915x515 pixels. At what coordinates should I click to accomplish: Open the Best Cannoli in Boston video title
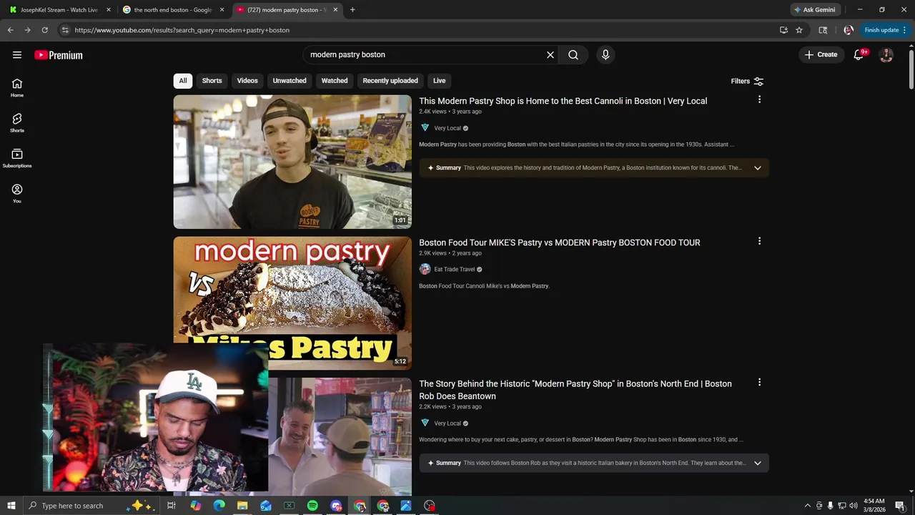point(563,101)
